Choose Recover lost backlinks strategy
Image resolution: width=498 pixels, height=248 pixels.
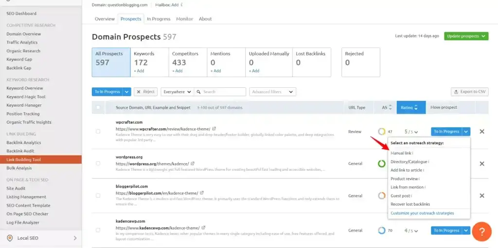click(x=410, y=204)
